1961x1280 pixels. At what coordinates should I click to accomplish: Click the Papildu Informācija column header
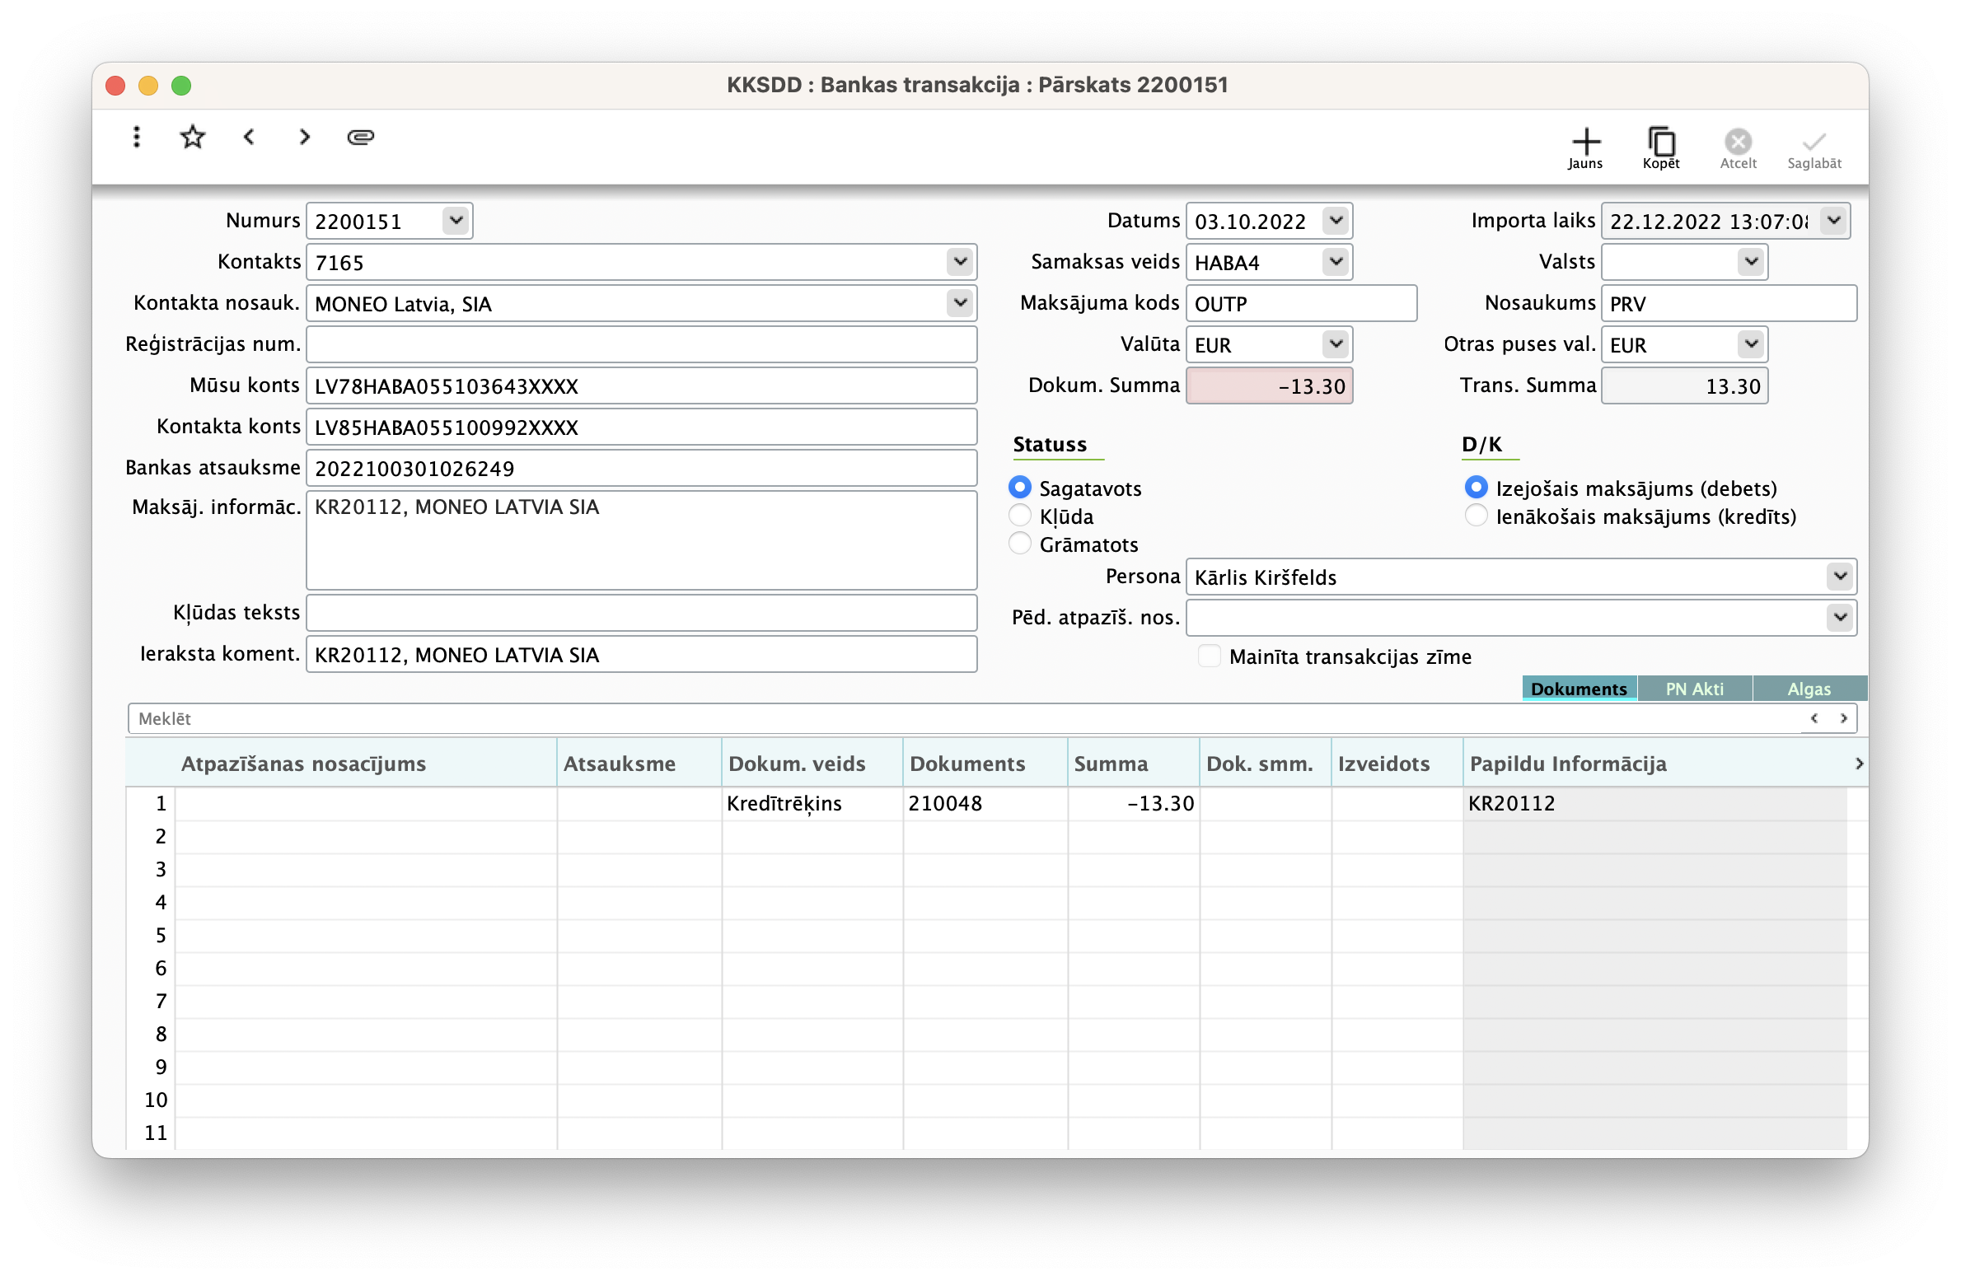point(1654,764)
